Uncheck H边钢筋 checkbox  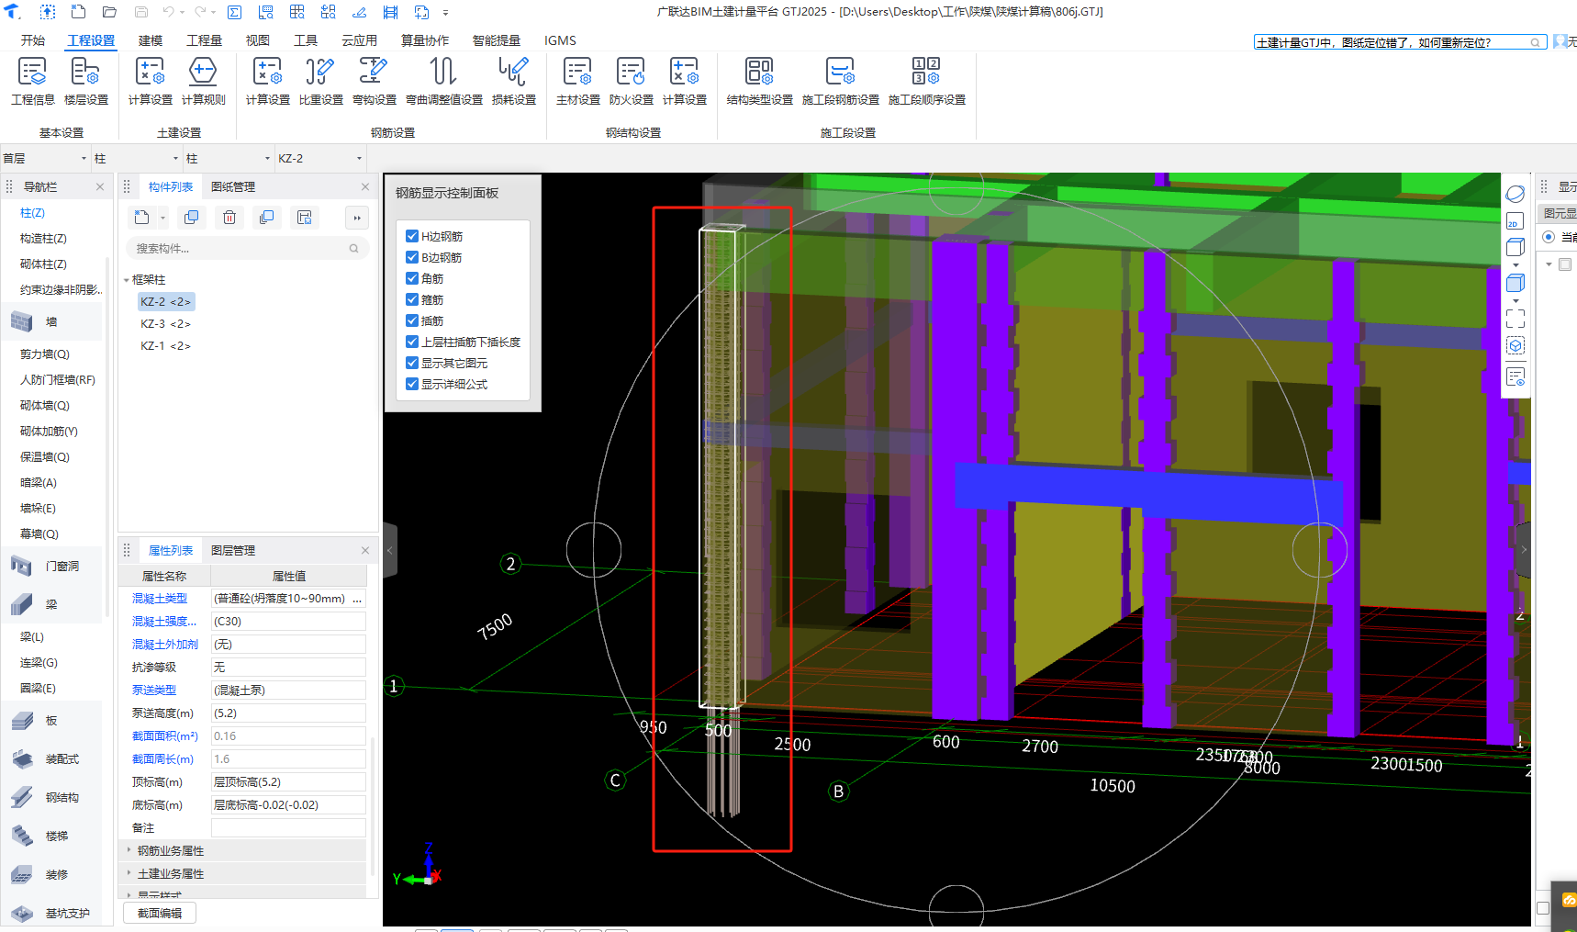[412, 236]
